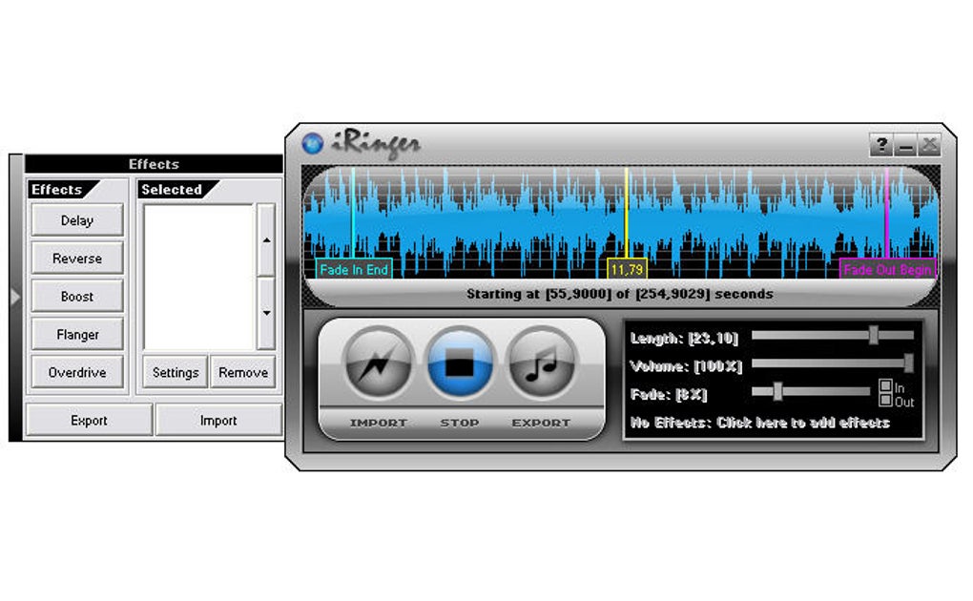Image resolution: width=973 pixels, height=601 pixels.
Task: Click the yellow 11,79 playhead marker
Action: pyautogui.click(x=627, y=269)
